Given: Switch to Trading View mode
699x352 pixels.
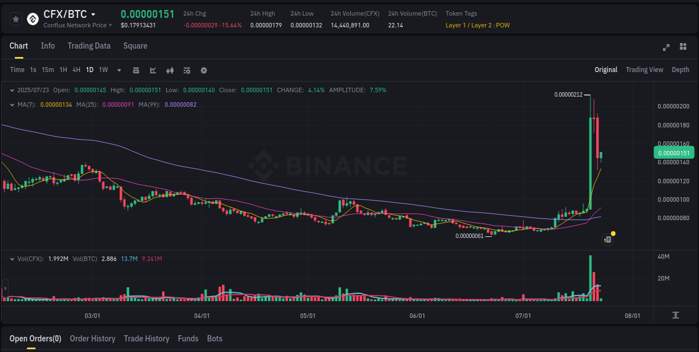Looking at the screenshot, I should tap(644, 70).
